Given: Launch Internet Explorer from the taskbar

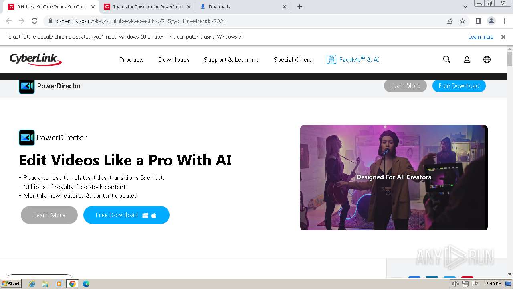Looking at the screenshot, I should point(32,284).
